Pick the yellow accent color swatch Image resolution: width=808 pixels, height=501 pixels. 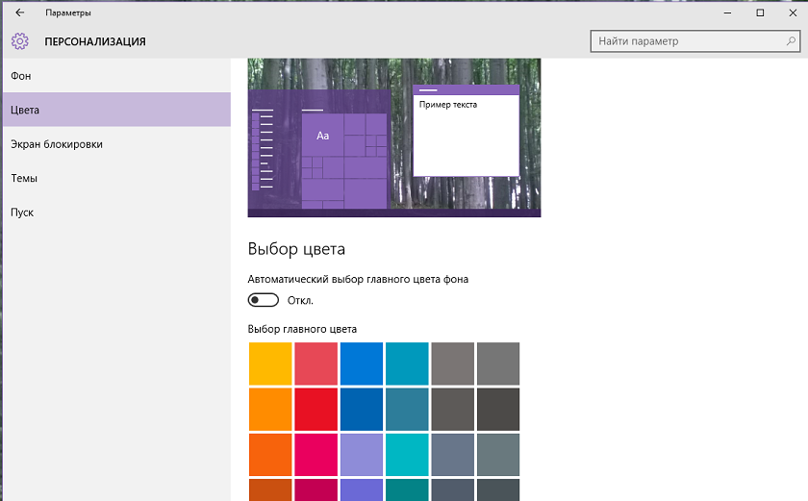click(270, 363)
